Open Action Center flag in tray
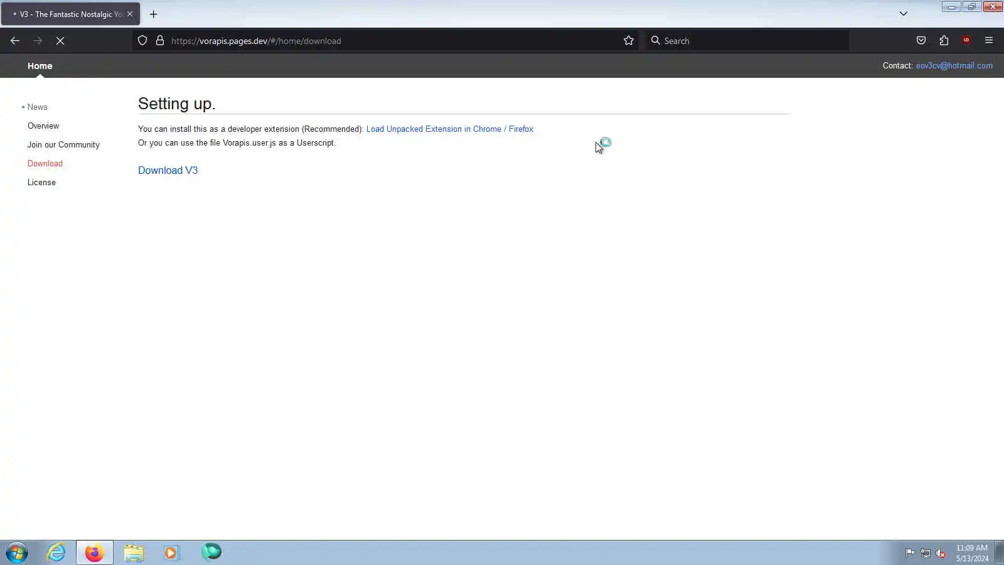 [x=910, y=553]
